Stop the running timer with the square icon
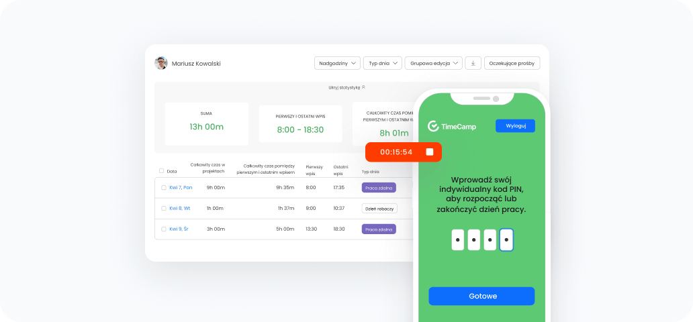This screenshot has height=322, width=693. click(430, 152)
